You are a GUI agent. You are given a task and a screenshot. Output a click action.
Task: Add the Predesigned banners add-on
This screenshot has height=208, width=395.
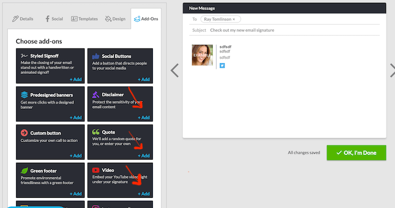(76, 118)
